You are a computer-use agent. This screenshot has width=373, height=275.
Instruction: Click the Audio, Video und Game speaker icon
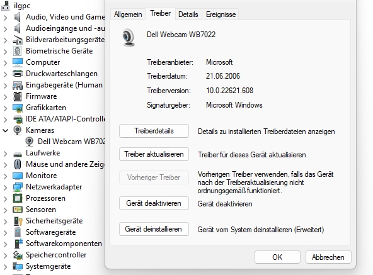click(18, 17)
